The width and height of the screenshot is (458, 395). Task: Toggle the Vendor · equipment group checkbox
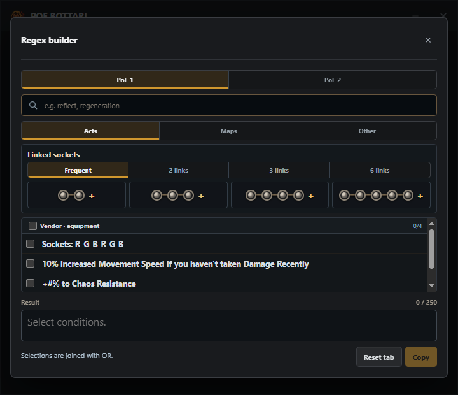coord(32,226)
